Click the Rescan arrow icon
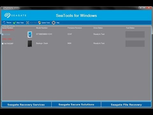 click(4, 23)
